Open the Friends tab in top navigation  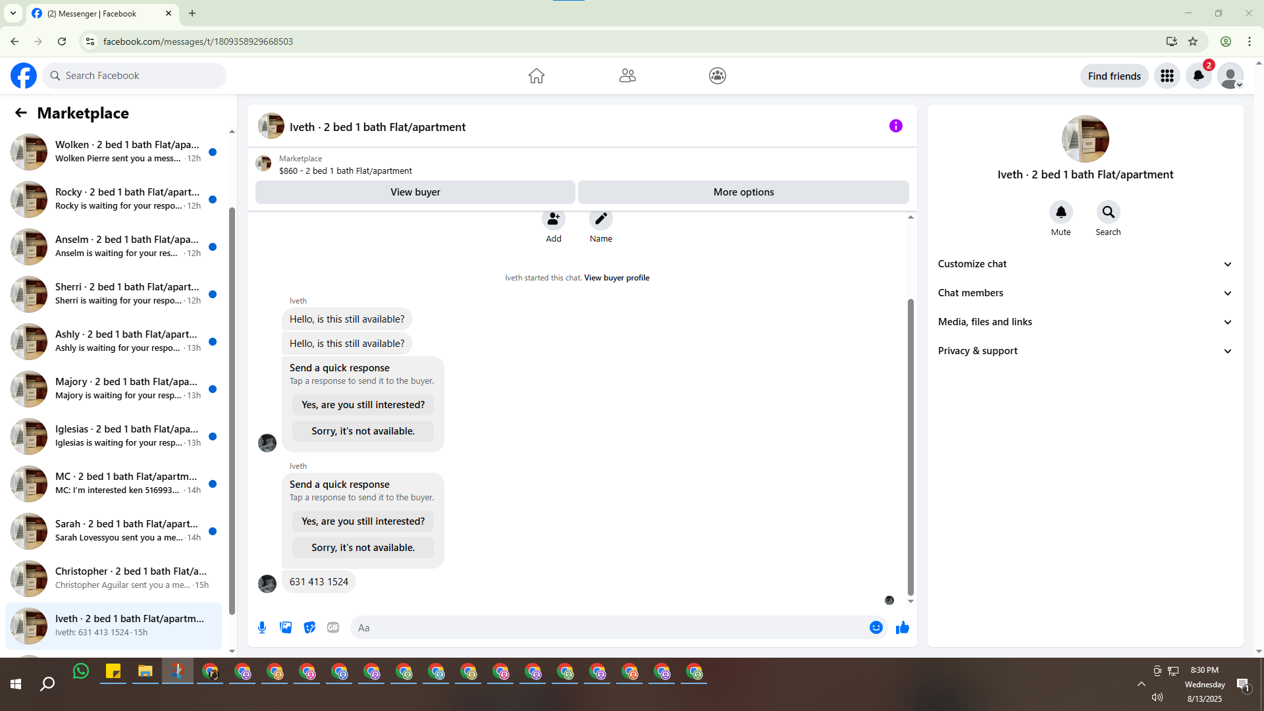[627, 76]
